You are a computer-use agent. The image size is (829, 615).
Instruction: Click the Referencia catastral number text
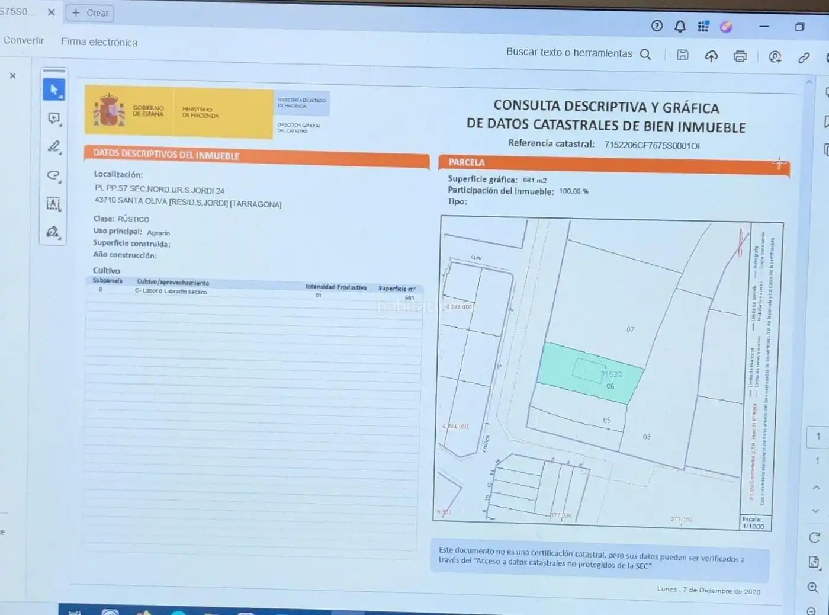[651, 145]
